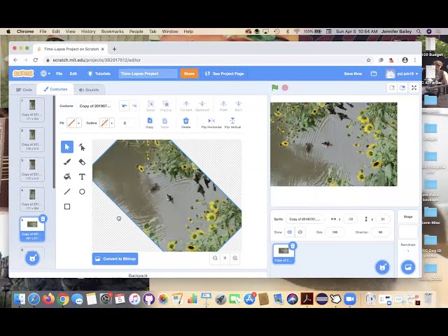The width and height of the screenshot is (448, 336).
Task: Open the Outline color dropdown
Action: 112,123
